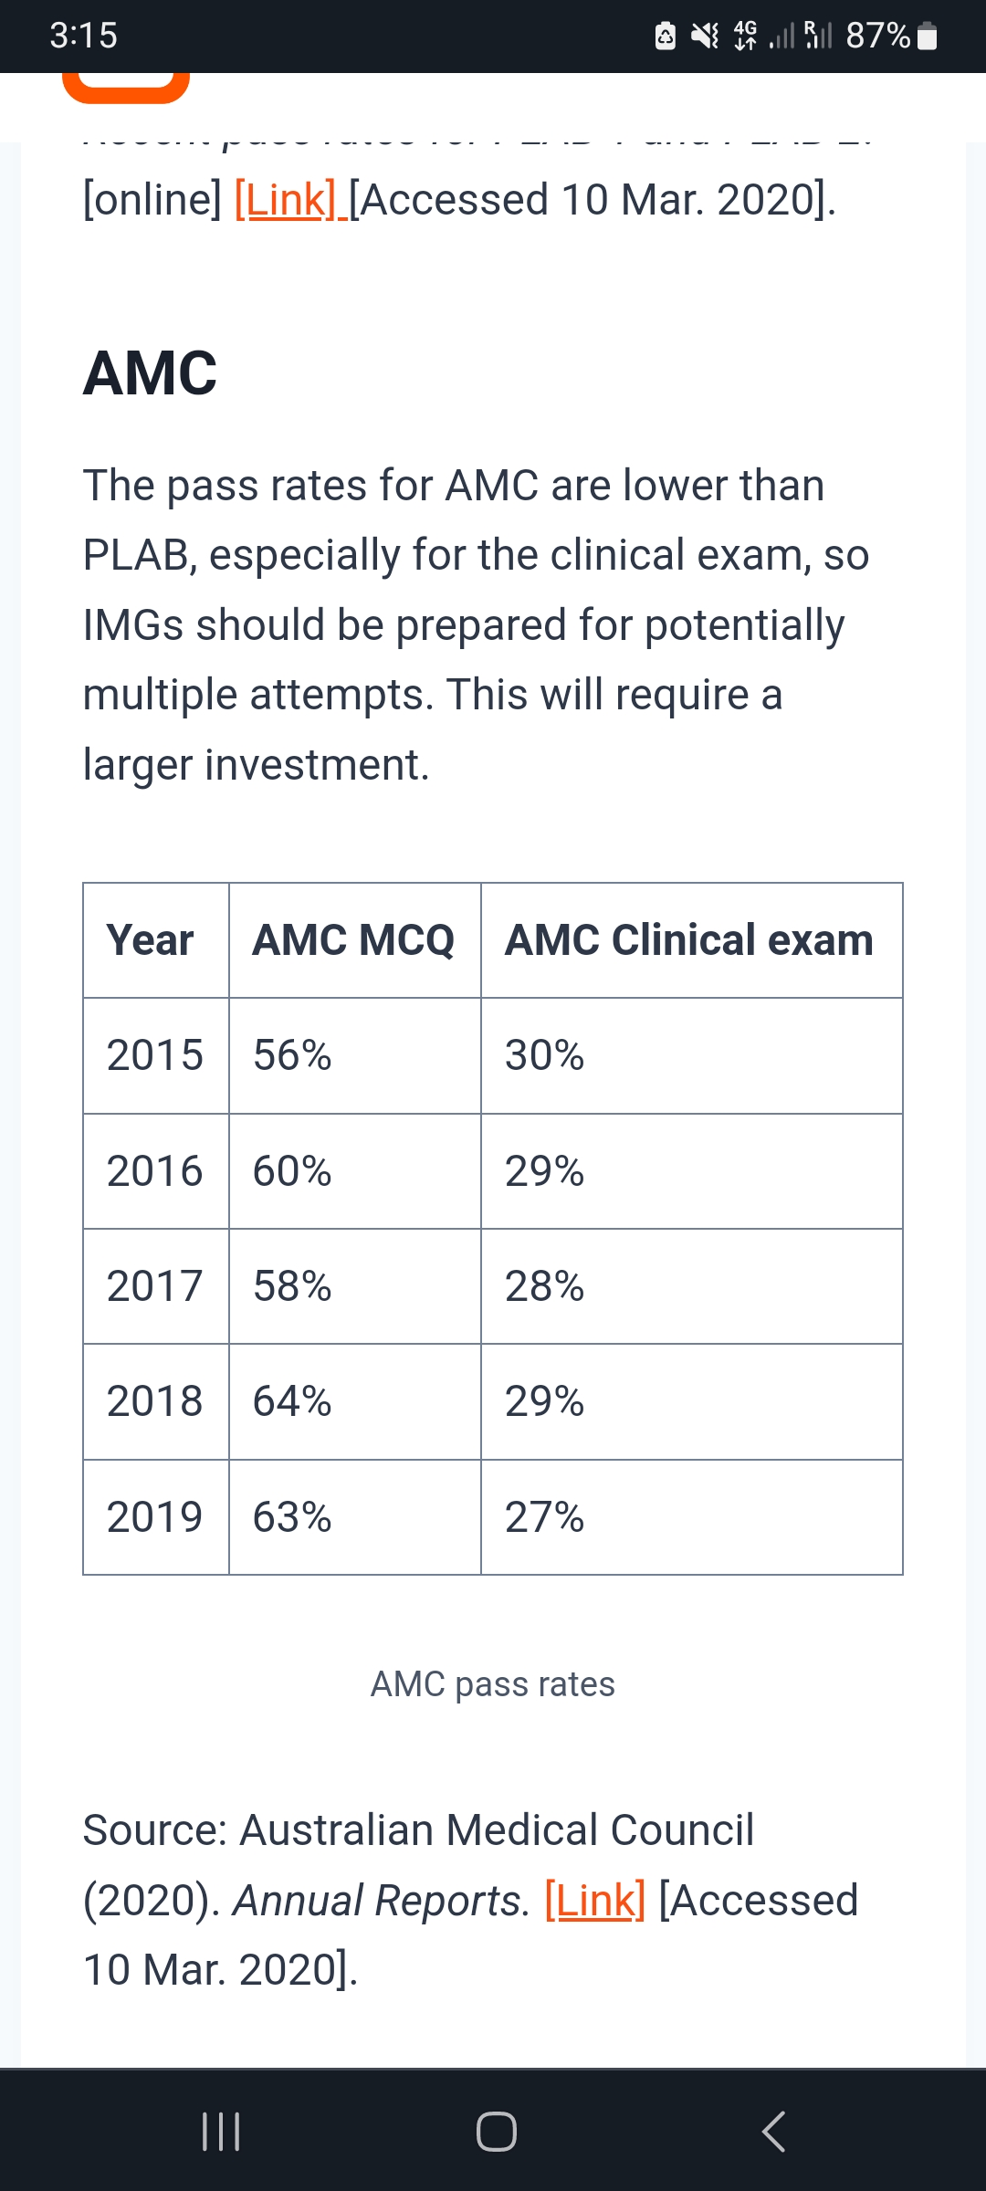Viewport: 986px width, 2191px height.
Task: Tap the AMC MCQ column header
Action: [x=354, y=940]
